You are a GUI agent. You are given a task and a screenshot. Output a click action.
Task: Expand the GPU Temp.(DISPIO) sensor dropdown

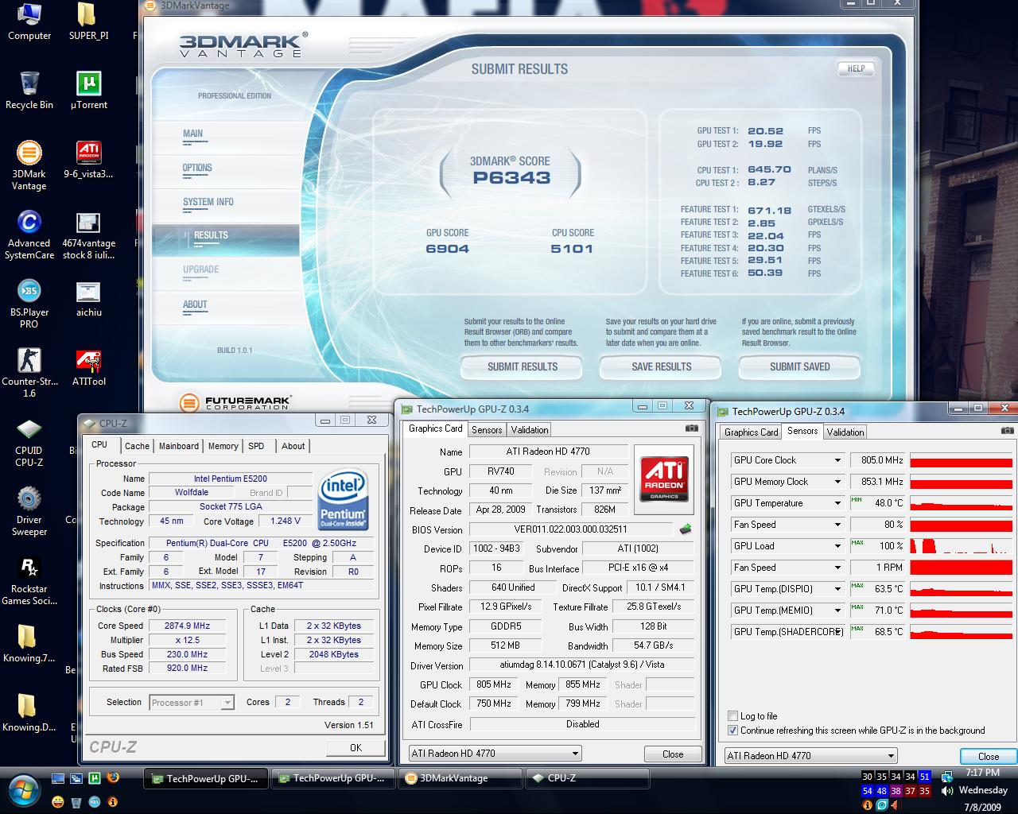click(x=837, y=589)
